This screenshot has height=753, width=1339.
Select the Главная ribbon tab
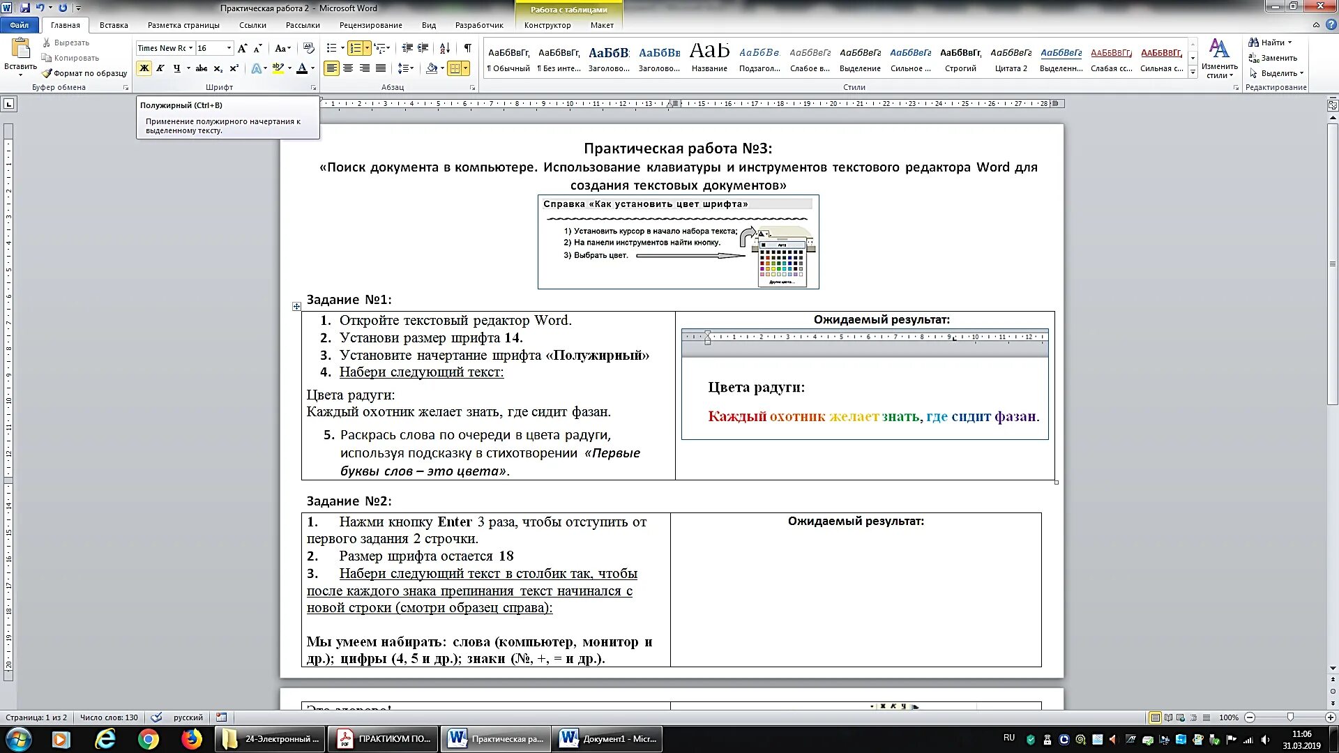click(x=64, y=25)
